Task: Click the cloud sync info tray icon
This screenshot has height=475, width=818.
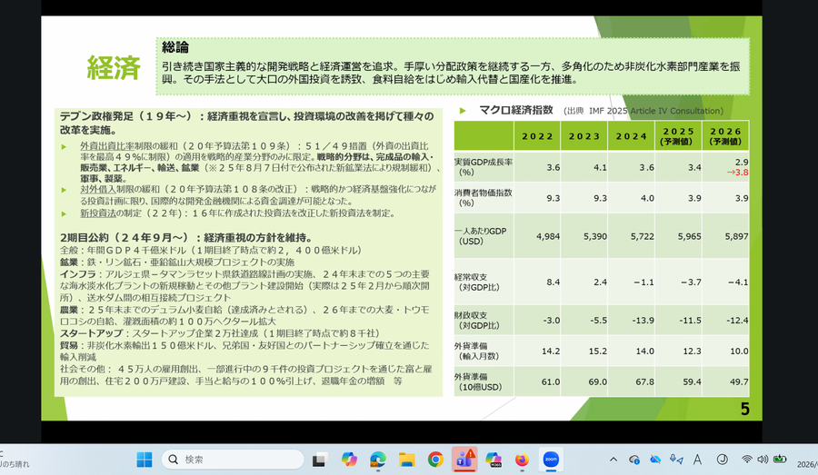Action: 634,460
